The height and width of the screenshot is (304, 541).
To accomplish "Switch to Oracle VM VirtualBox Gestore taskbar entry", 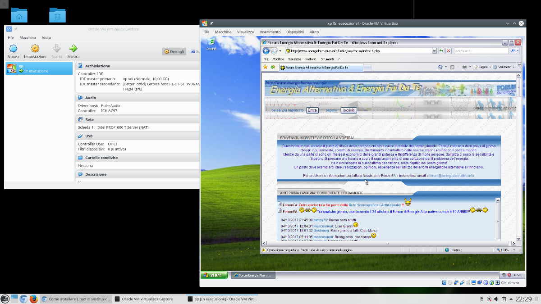I will pos(148,299).
